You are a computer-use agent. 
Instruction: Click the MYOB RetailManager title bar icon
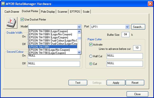(x=3, y=4)
